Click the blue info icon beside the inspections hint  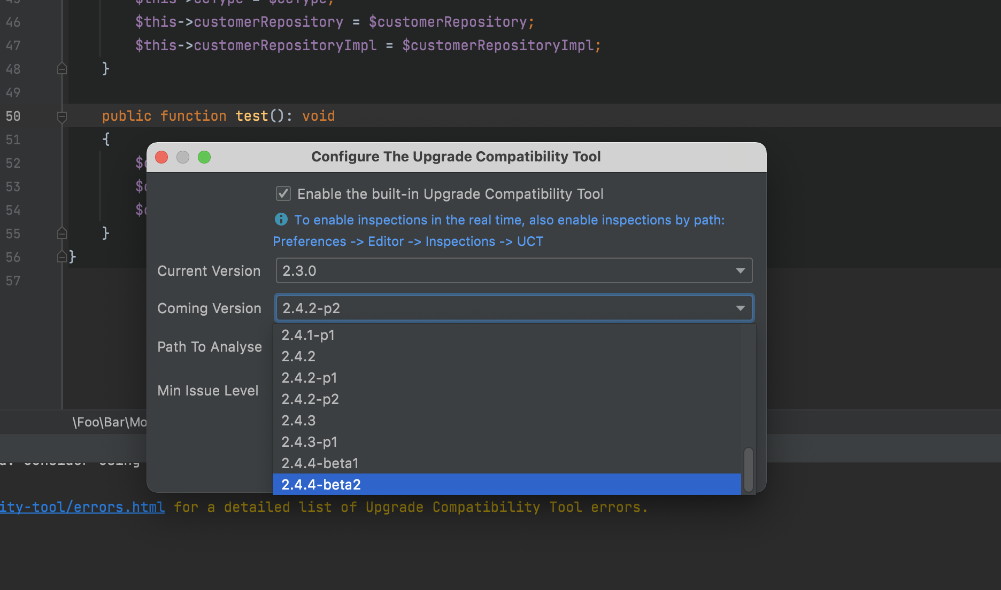(281, 219)
